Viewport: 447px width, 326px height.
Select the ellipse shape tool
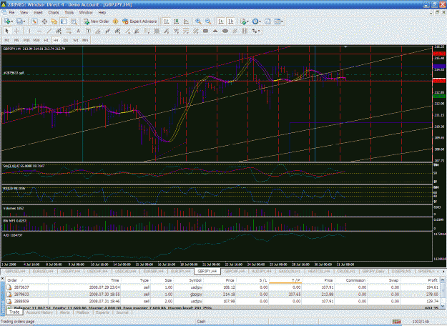pos(225,31)
